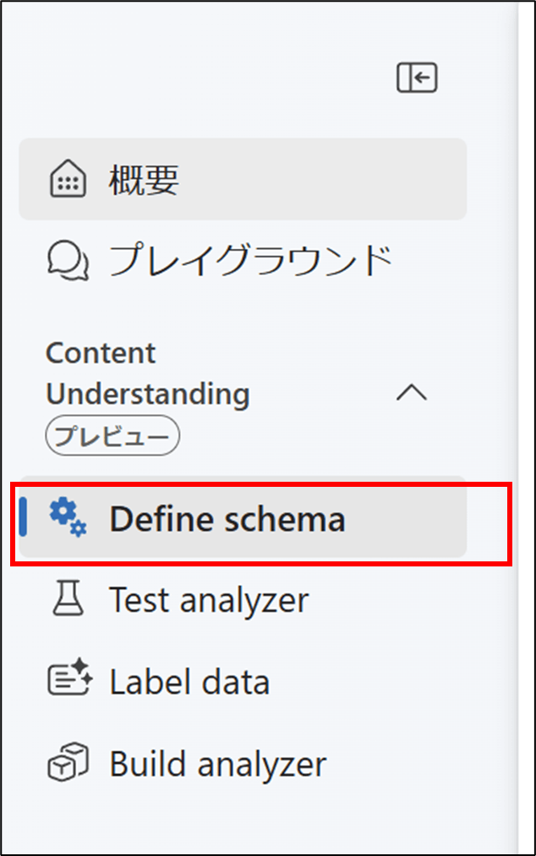Click the cubes icon for Build analyzer

(x=68, y=762)
